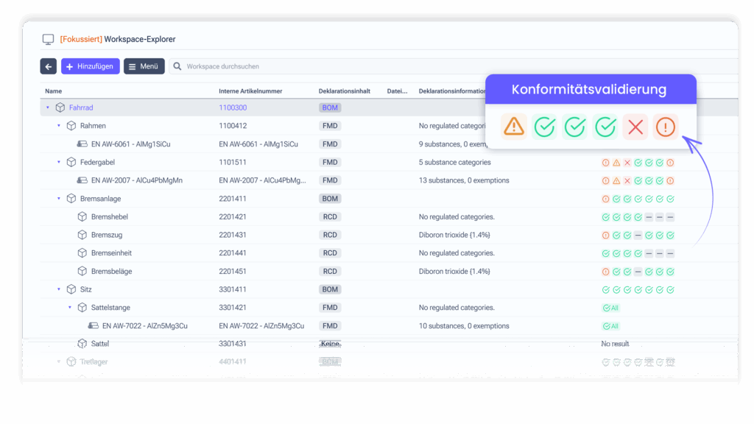Click the green All status badge for Sattelstange
Viewport: 754px width, 424px height.
pos(610,308)
